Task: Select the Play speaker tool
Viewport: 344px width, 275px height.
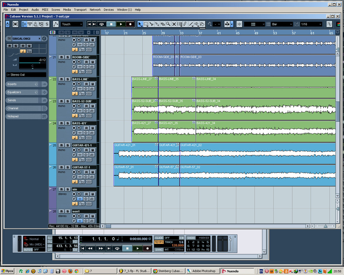Action: tap(197, 24)
